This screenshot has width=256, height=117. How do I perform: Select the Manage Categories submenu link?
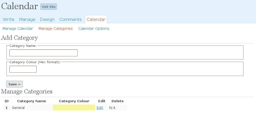(56, 29)
